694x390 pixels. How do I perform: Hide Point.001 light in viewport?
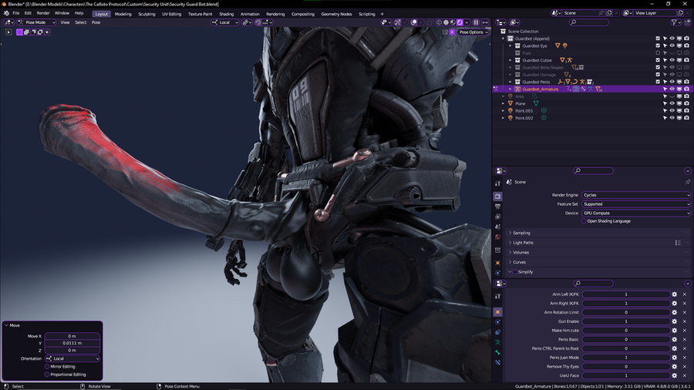[672, 111]
